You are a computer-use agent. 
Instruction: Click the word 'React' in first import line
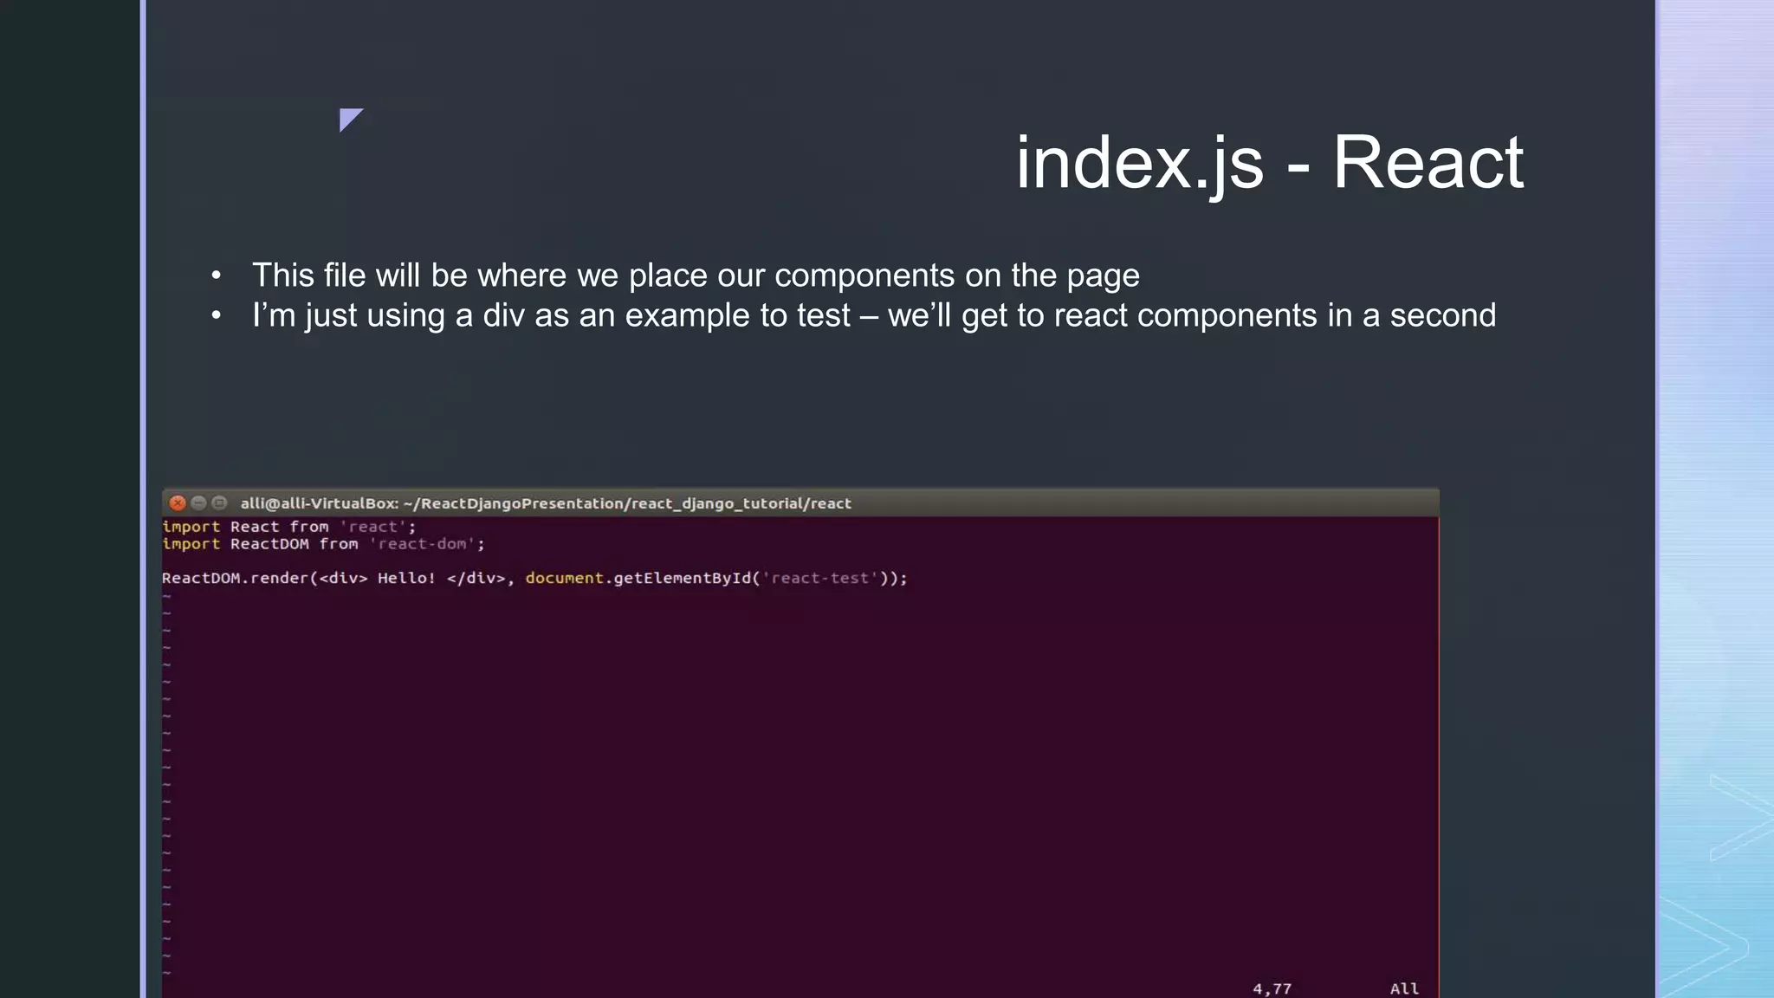pos(255,527)
